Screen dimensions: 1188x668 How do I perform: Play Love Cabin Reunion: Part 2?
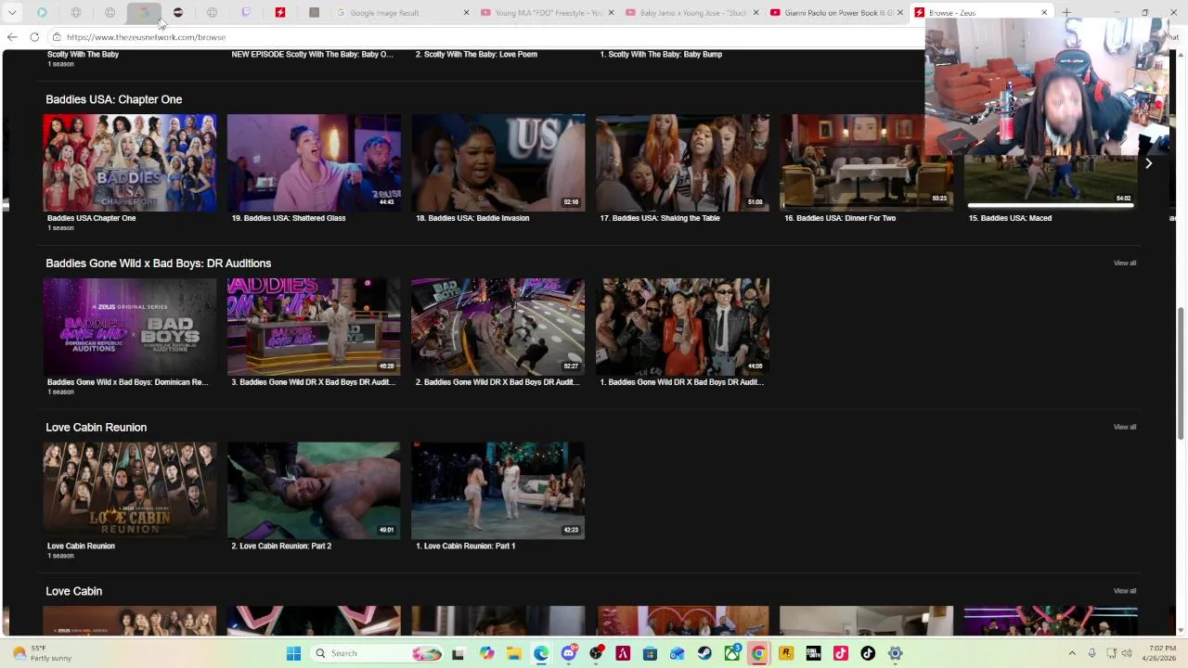314,491
